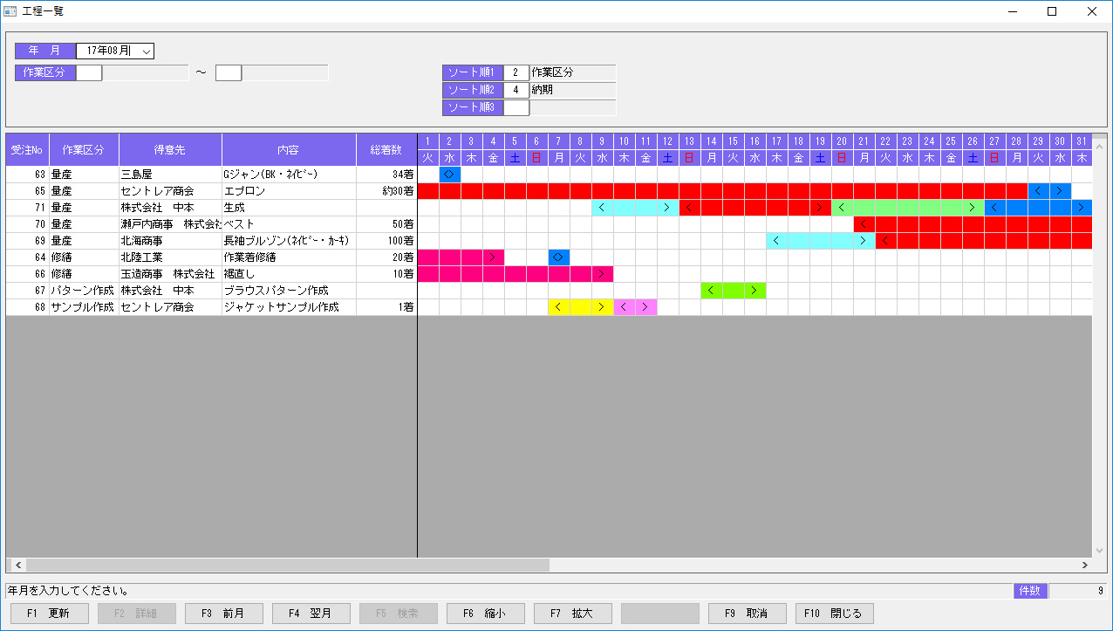This screenshot has height=631, width=1113.
Task: Click the F3 前月 button
Action: (x=224, y=614)
